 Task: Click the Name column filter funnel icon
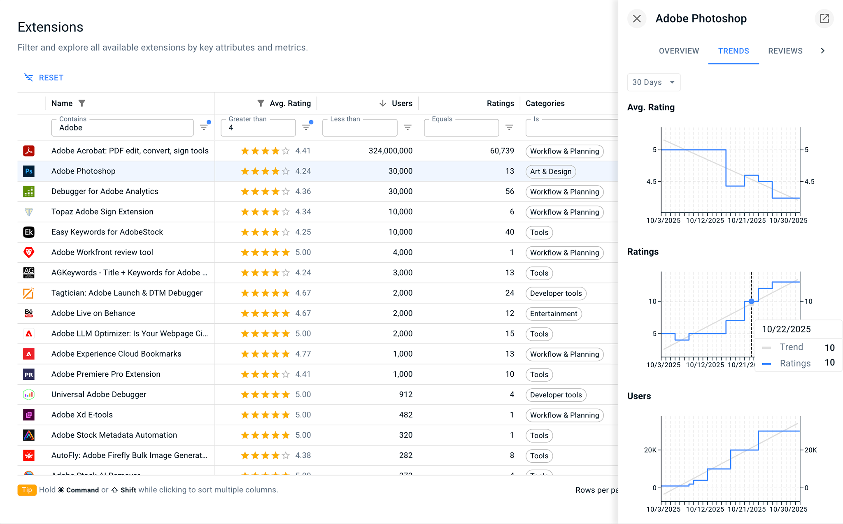pos(82,103)
